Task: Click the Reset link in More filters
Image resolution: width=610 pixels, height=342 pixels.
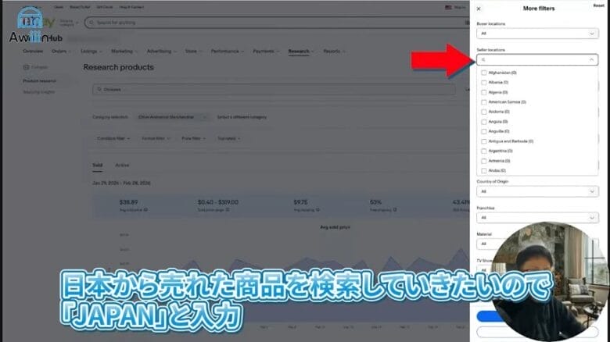Action: [x=598, y=5]
